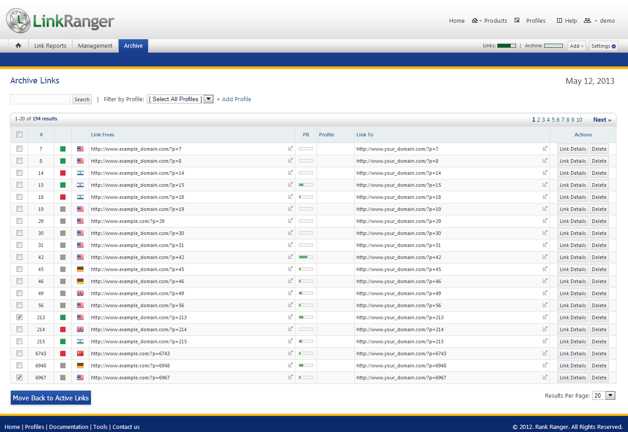Go to the Next results page
The width and height of the screenshot is (628, 432).
pyautogui.click(x=602, y=120)
